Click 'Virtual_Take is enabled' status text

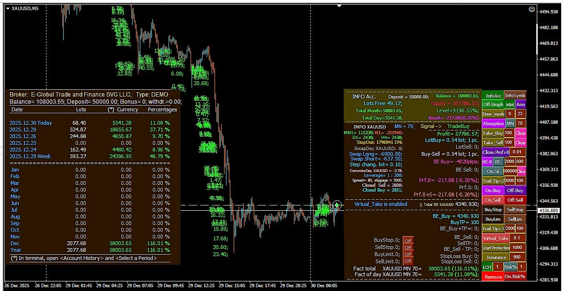[x=381, y=204]
